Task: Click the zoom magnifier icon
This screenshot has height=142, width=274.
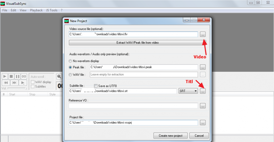Action: 59,76
